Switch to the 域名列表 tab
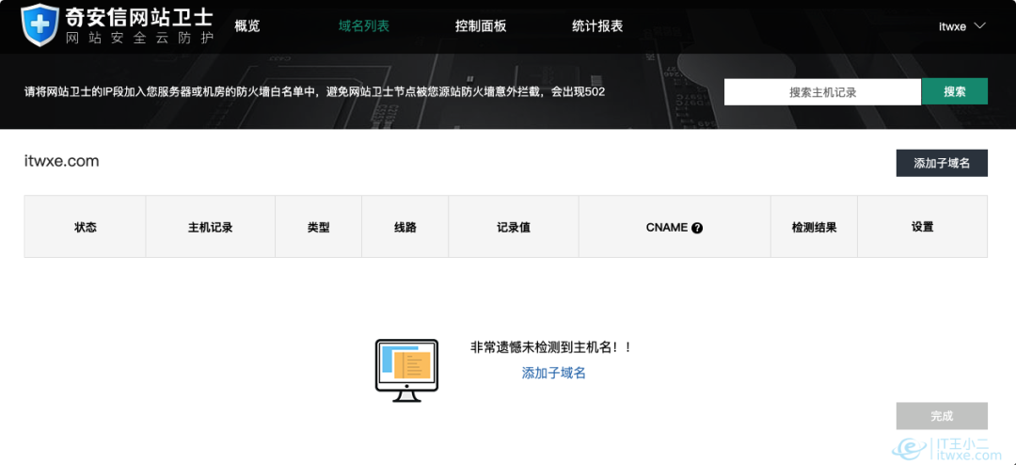 pos(364,26)
